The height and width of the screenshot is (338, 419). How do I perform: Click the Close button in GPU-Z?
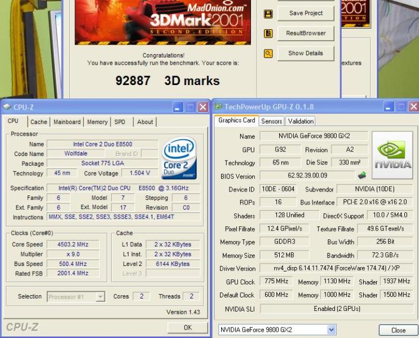(x=398, y=330)
